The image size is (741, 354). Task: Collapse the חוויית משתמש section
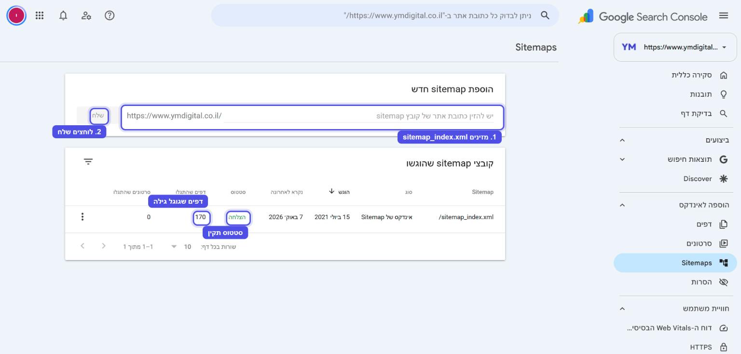tap(622, 309)
